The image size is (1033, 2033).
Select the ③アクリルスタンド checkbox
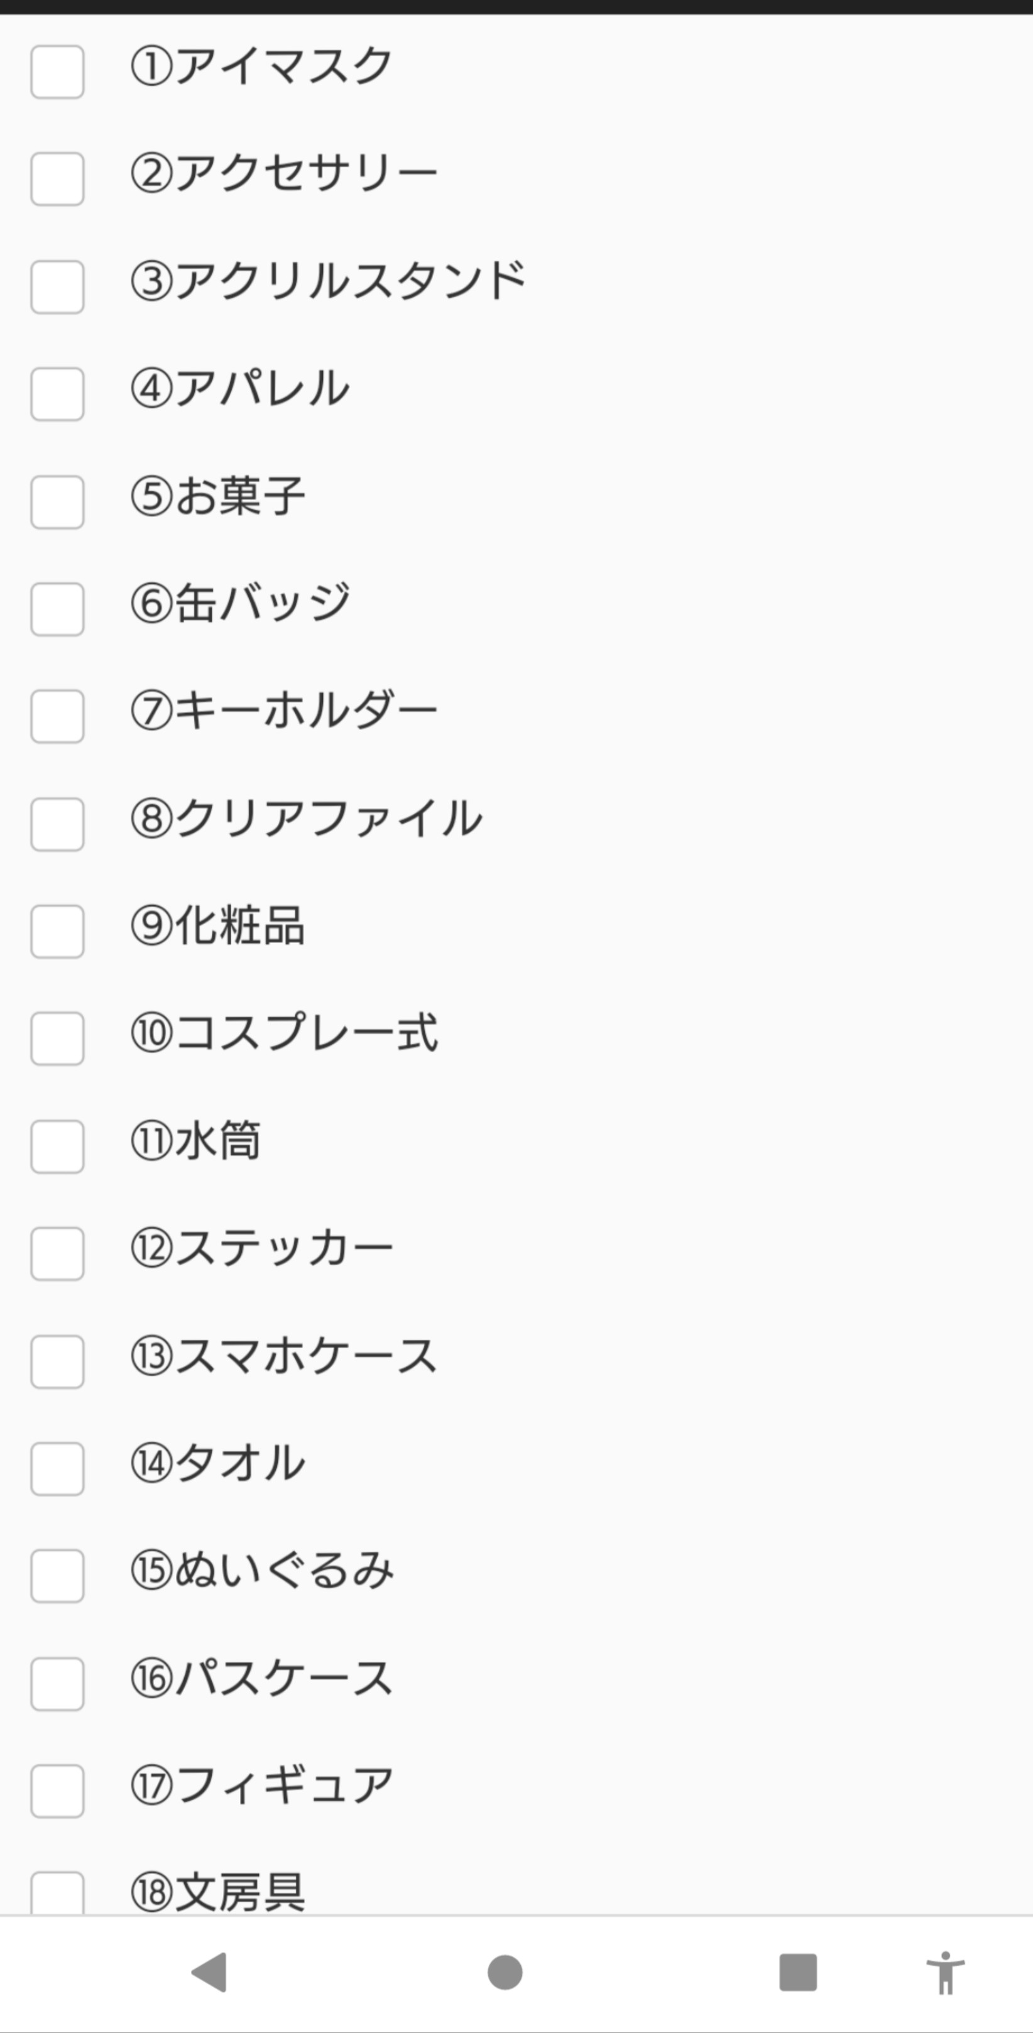coord(58,287)
